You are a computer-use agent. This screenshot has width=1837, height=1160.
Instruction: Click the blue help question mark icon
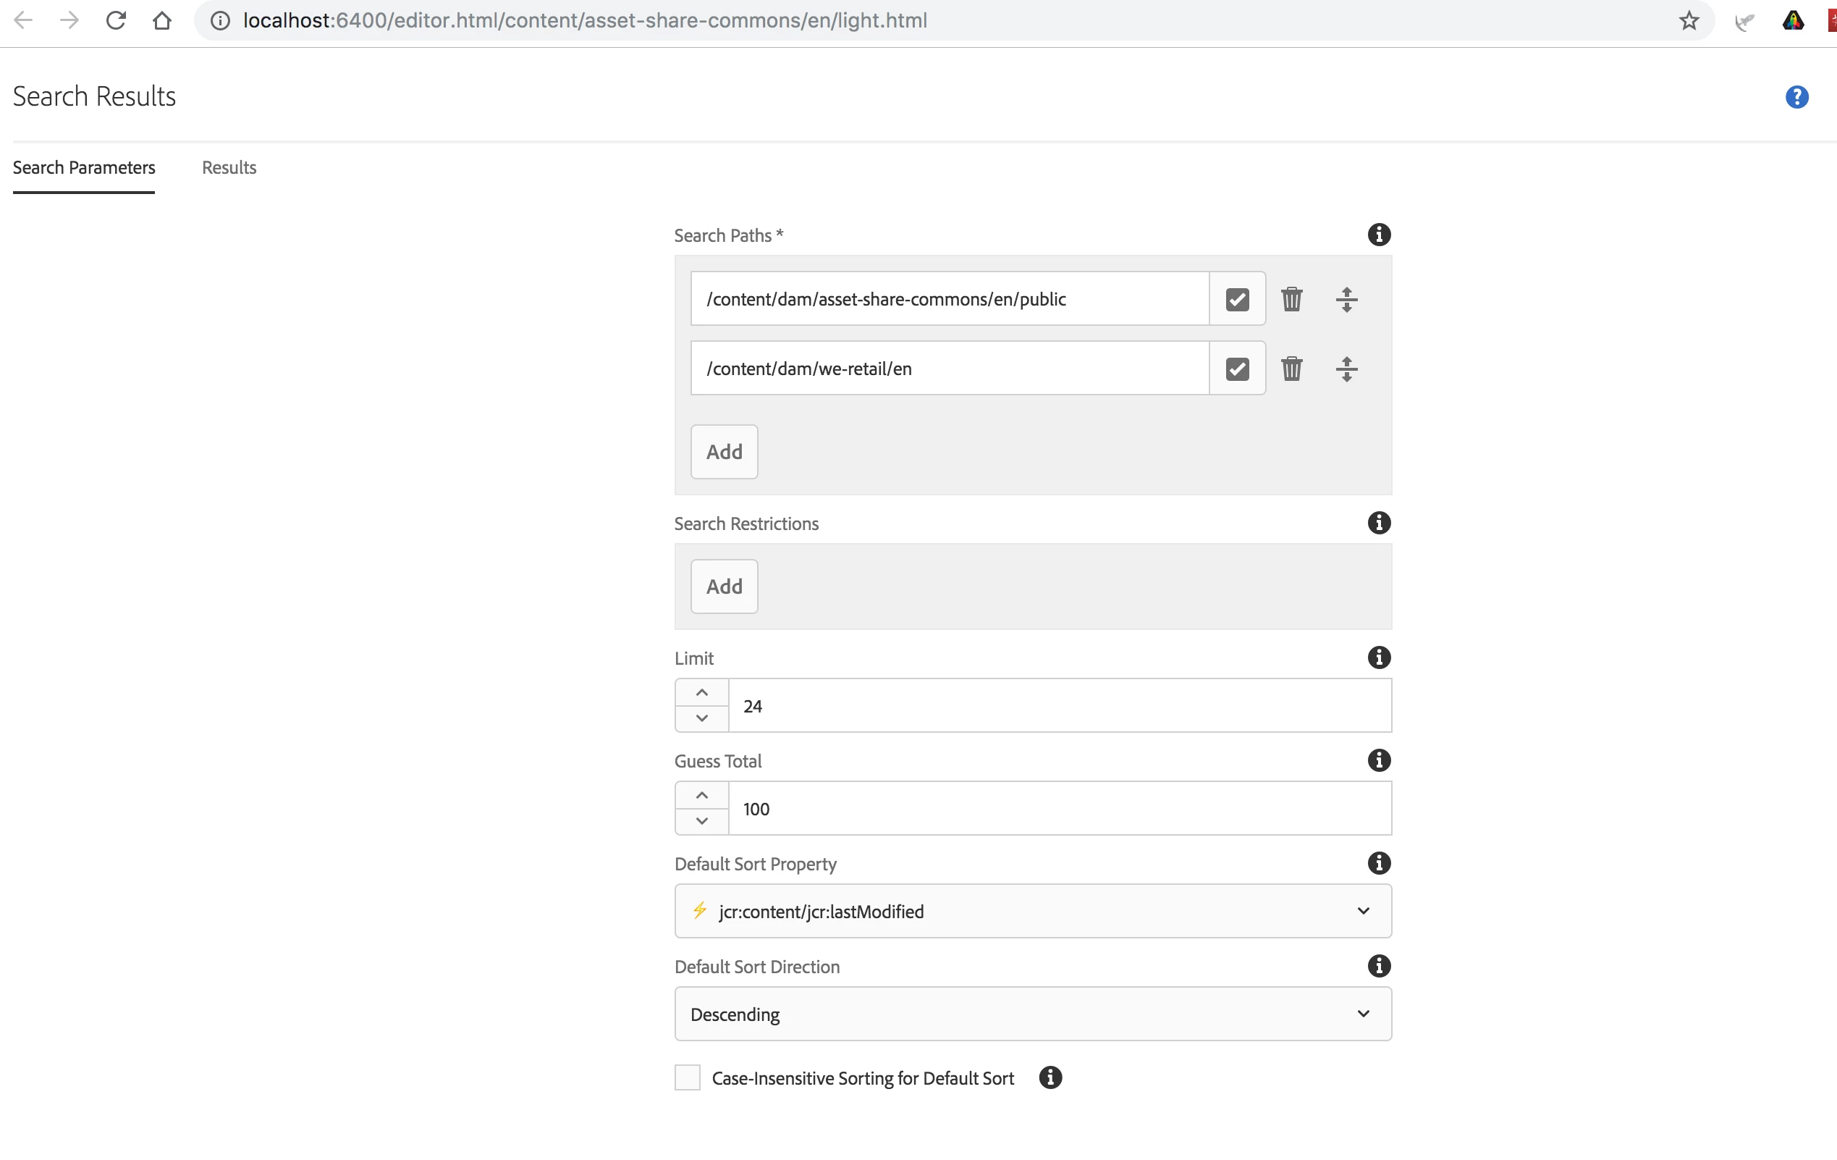point(1796,97)
